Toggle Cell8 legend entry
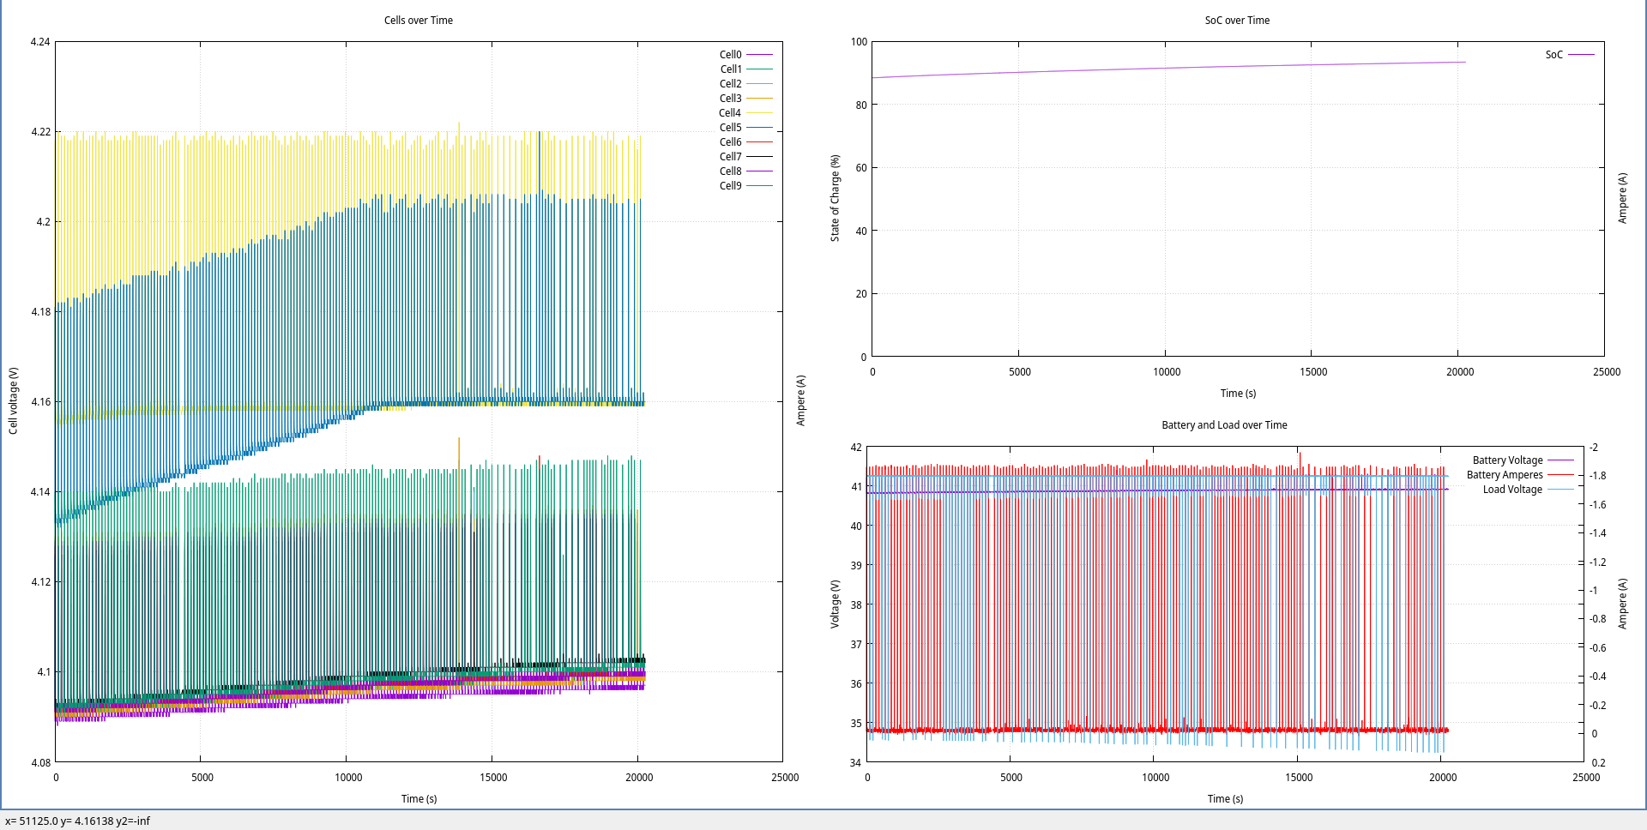The height and width of the screenshot is (830, 1647). point(745,171)
